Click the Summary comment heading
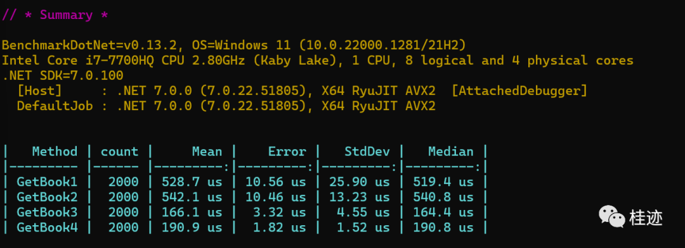Viewport: 685px width, 248px height. pos(55,15)
